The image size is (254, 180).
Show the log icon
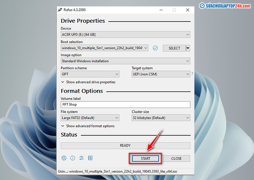point(90,158)
